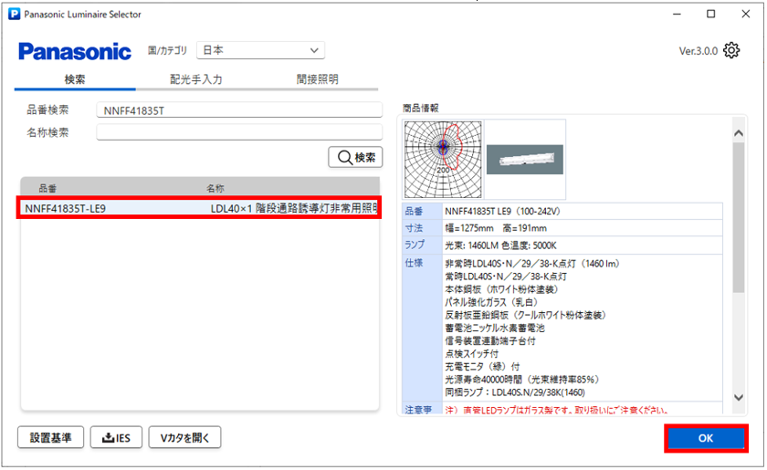Click the 名称 column header
Viewport: 767px width, 470px height.
(x=215, y=188)
